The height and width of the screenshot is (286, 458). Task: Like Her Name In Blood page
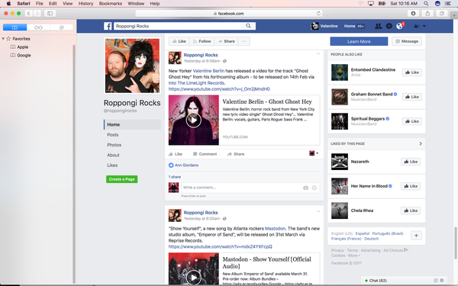(411, 186)
